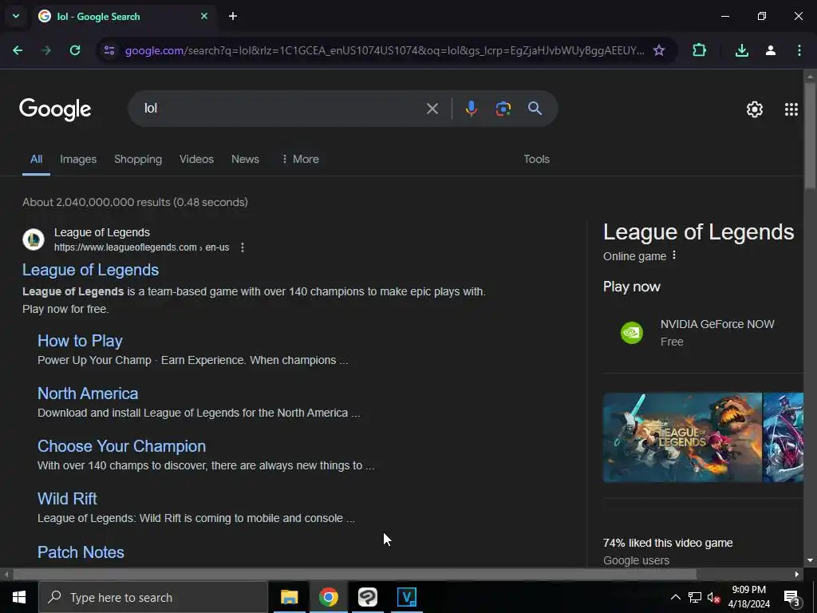Switch to the Images tab

(78, 159)
